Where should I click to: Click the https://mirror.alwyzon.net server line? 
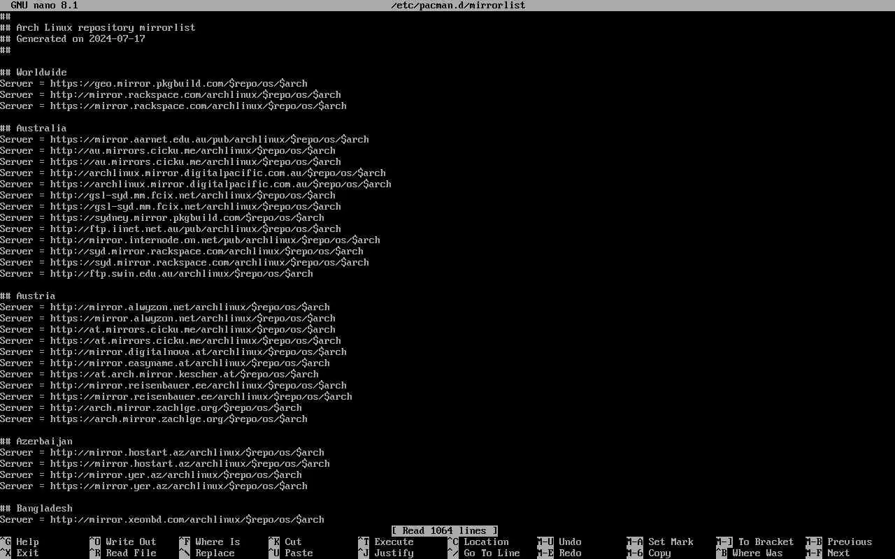click(168, 318)
